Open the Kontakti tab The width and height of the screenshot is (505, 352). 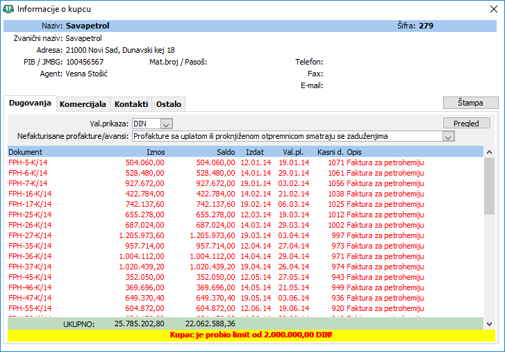pyautogui.click(x=131, y=104)
